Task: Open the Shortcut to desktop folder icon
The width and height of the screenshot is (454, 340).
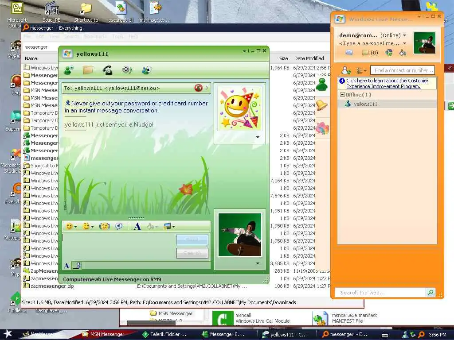Action: [x=86, y=12]
